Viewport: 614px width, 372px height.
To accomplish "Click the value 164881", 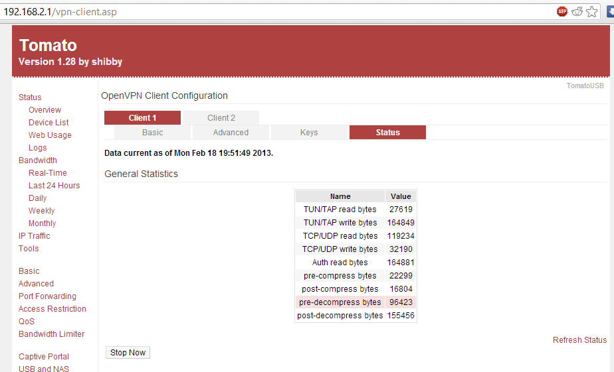I will (401, 263).
